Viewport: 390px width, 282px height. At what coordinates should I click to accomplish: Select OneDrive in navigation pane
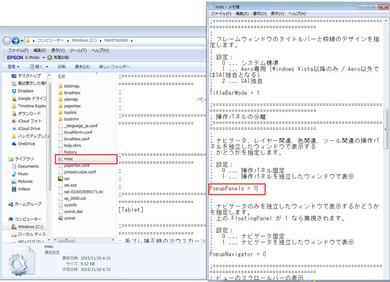coord(23,144)
